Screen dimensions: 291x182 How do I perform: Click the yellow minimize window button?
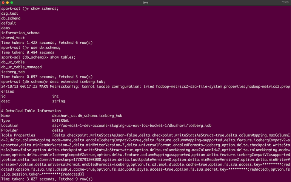(8, 3)
